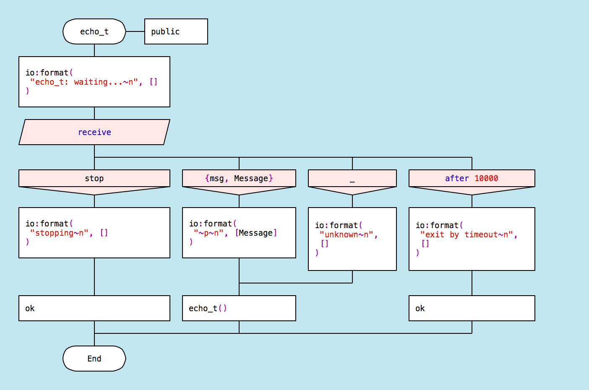
Task: Select the after 10000 timeout header
Action: click(x=472, y=178)
